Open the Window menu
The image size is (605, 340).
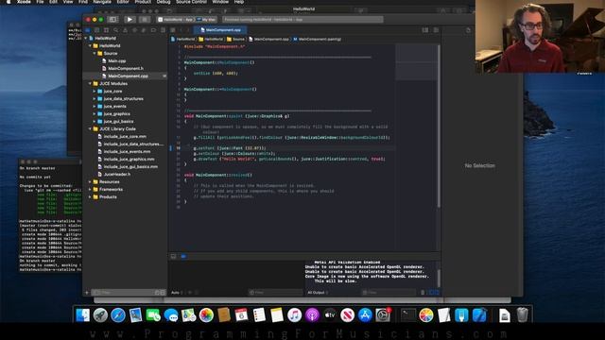pyautogui.click(x=220, y=2)
